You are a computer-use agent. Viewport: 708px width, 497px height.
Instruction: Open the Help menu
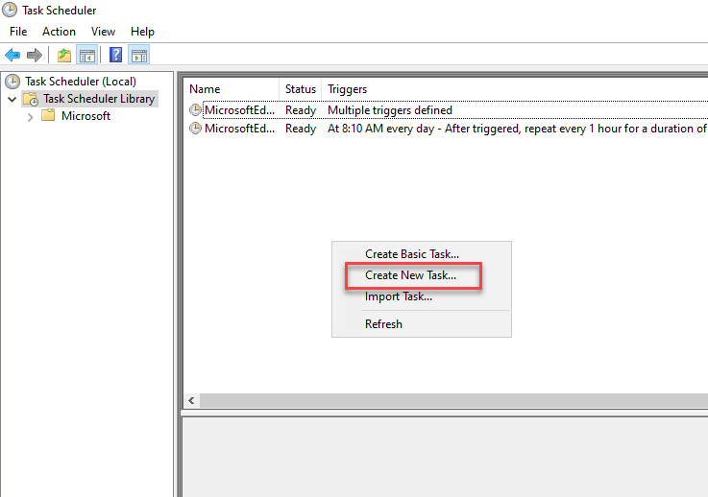coord(142,32)
